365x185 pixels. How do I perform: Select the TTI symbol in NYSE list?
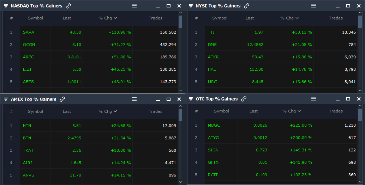pyautogui.click(x=211, y=32)
